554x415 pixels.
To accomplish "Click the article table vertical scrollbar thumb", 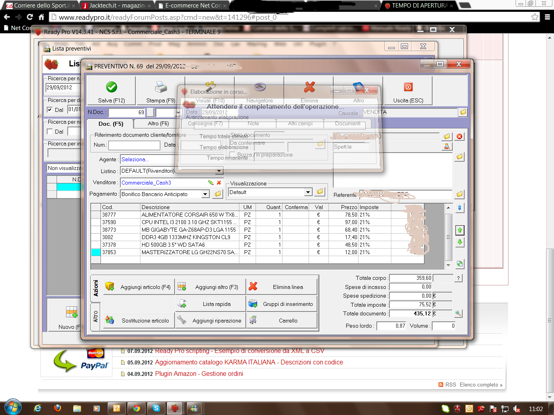I will (x=448, y=237).
